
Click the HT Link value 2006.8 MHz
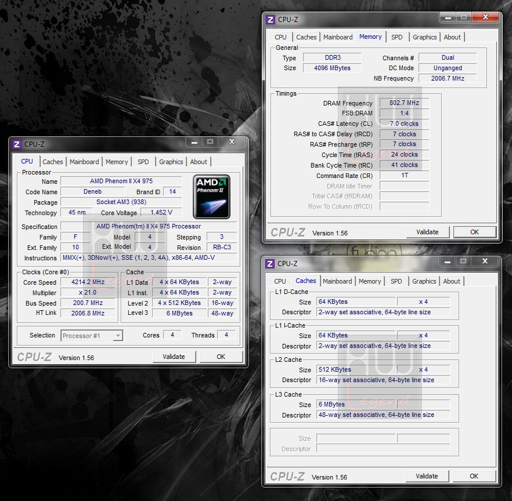coord(88,313)
